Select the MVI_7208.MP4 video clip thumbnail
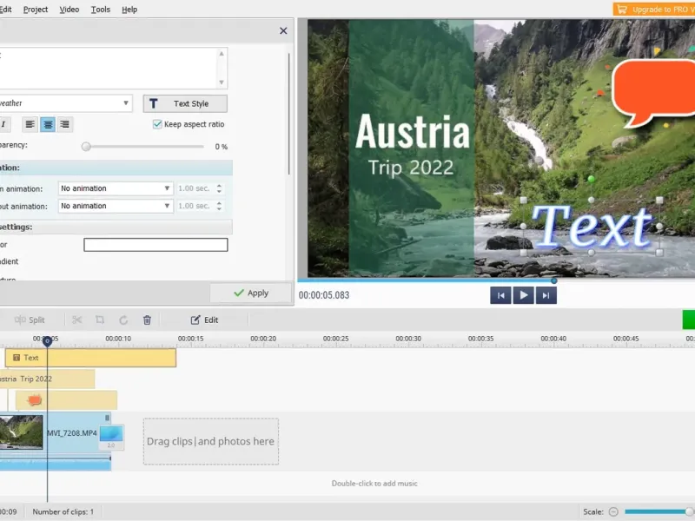The height and width of the screenshot is (521, 695). coord(21,432)
